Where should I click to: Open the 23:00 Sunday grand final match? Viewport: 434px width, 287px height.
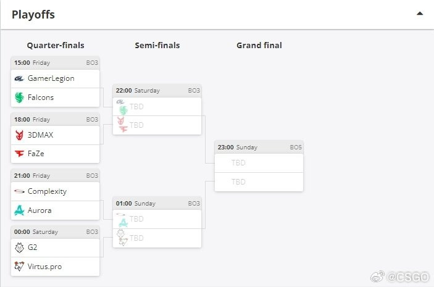click(259, 147)
